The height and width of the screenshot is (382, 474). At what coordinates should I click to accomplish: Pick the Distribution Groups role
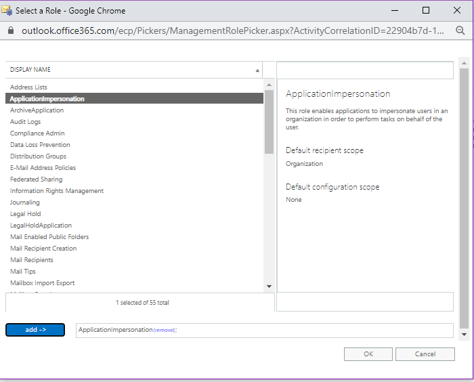point(134,156)
